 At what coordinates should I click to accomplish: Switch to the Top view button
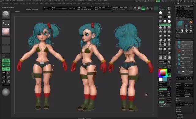point(169,95)
